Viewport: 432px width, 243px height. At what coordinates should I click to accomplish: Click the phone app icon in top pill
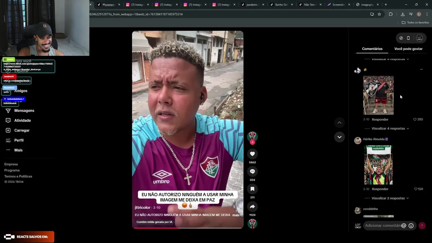(x=408, y=38)
